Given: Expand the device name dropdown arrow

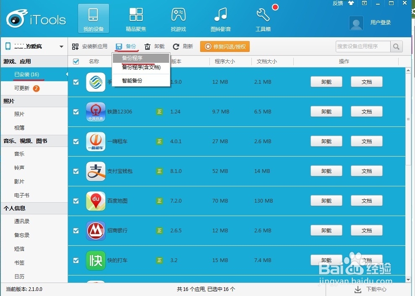Looking at the screenshot, I should pyautogui.click(x=61, y=46).
